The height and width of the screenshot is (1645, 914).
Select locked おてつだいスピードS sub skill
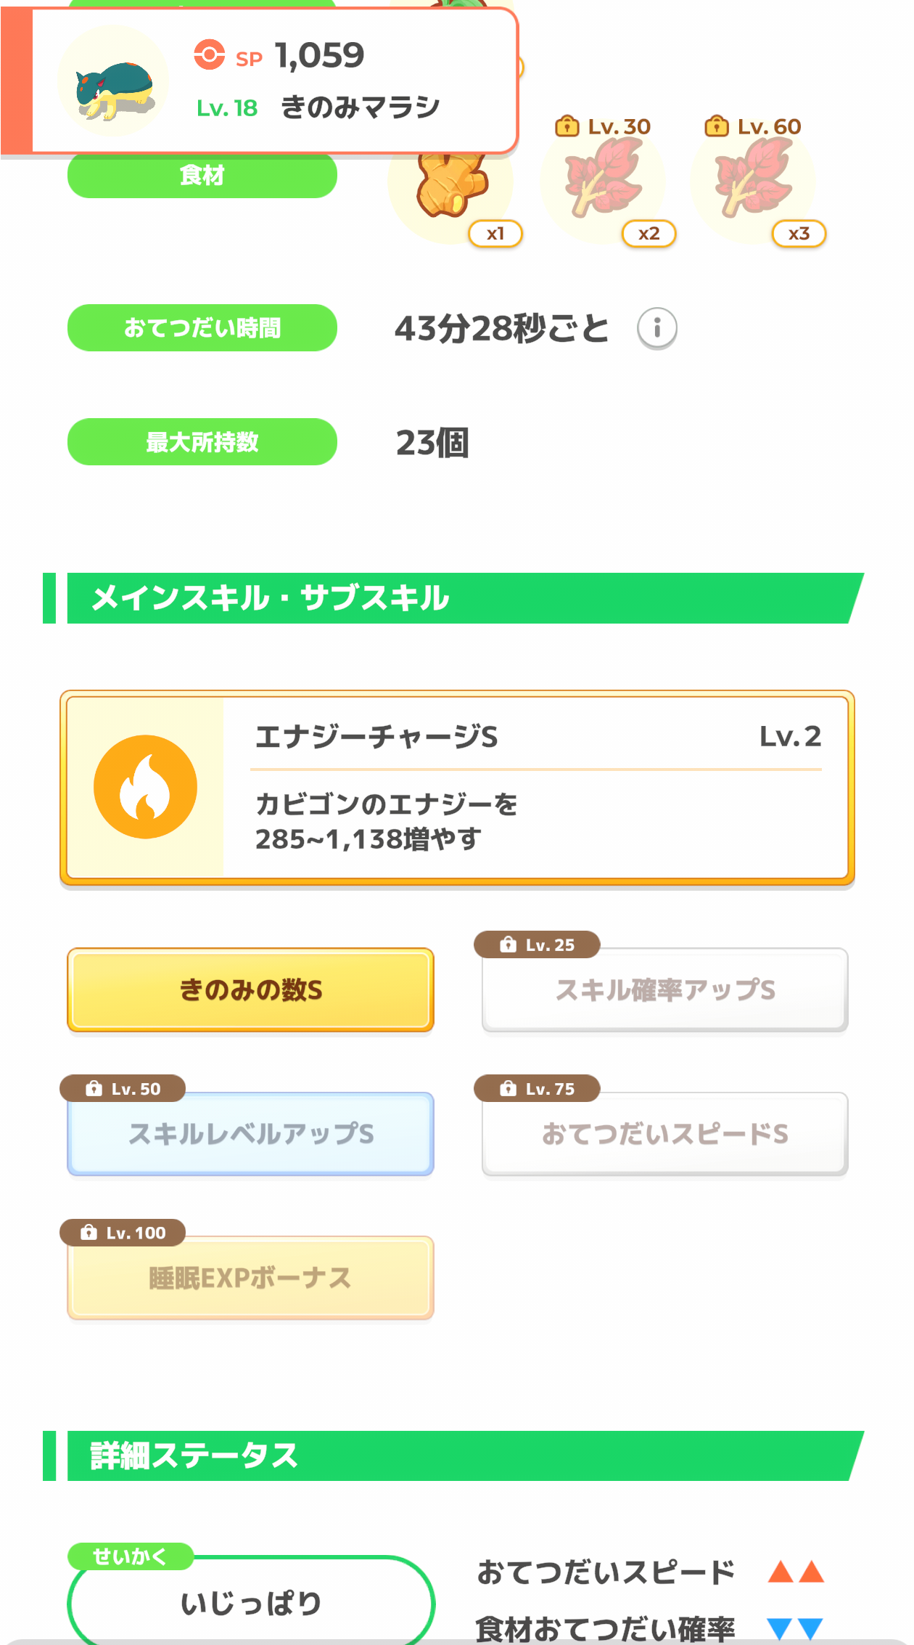coord(665,1134)
